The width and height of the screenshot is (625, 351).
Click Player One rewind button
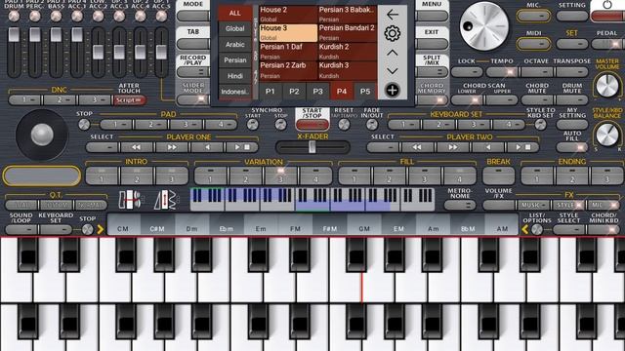136,147
